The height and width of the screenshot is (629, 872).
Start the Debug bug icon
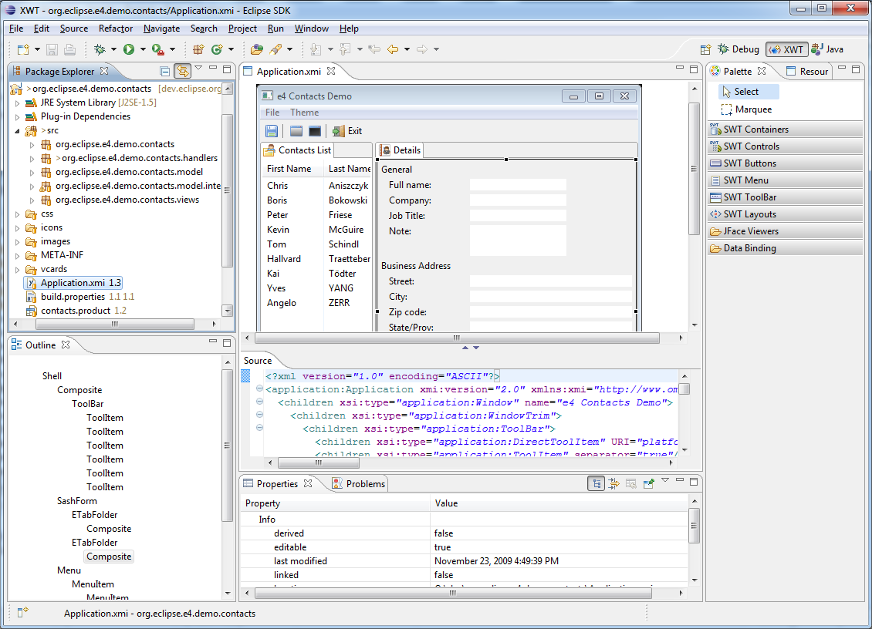[100, 49]
